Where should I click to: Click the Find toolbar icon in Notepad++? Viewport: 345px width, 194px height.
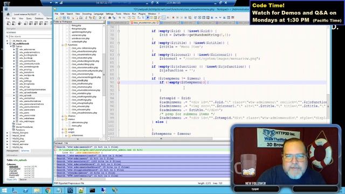click(x=109, y=18)
